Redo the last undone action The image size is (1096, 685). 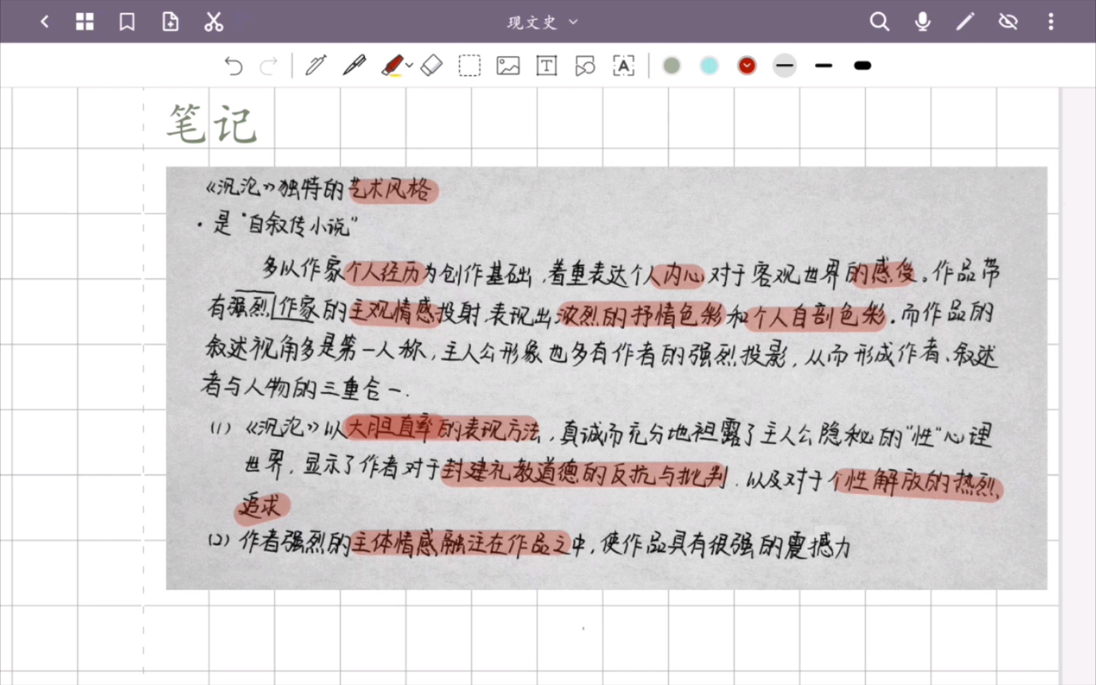point(269,65)
